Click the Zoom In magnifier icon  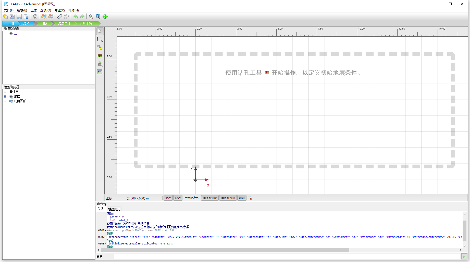pyautogui.click(x=91, y=17)
